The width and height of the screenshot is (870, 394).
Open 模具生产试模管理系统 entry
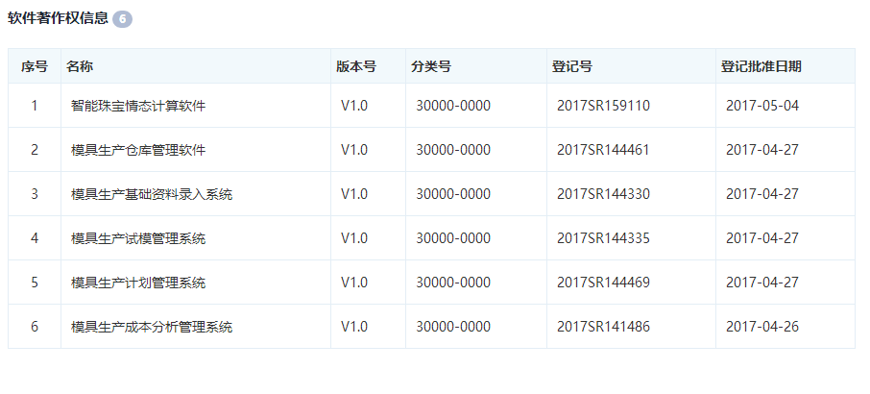[x=138, y=238]
